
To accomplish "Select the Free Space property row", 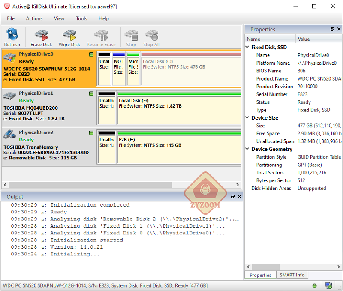I will [x=293, y=134].
